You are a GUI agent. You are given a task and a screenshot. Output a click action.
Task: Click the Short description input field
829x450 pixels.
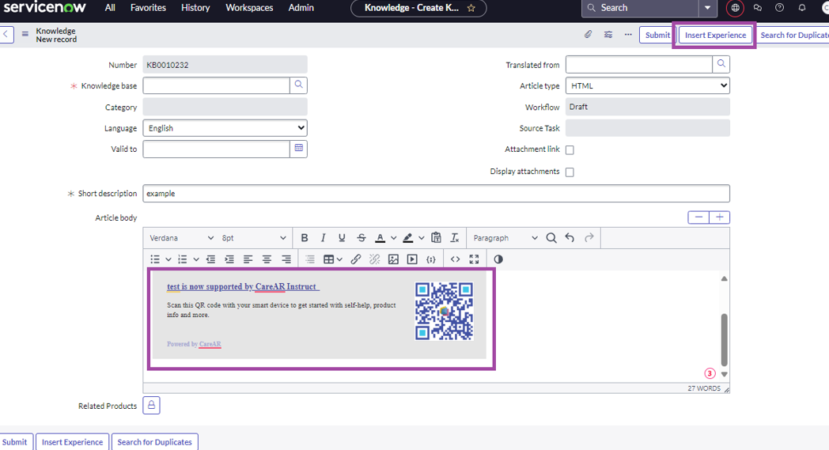(x=436, y=194)
